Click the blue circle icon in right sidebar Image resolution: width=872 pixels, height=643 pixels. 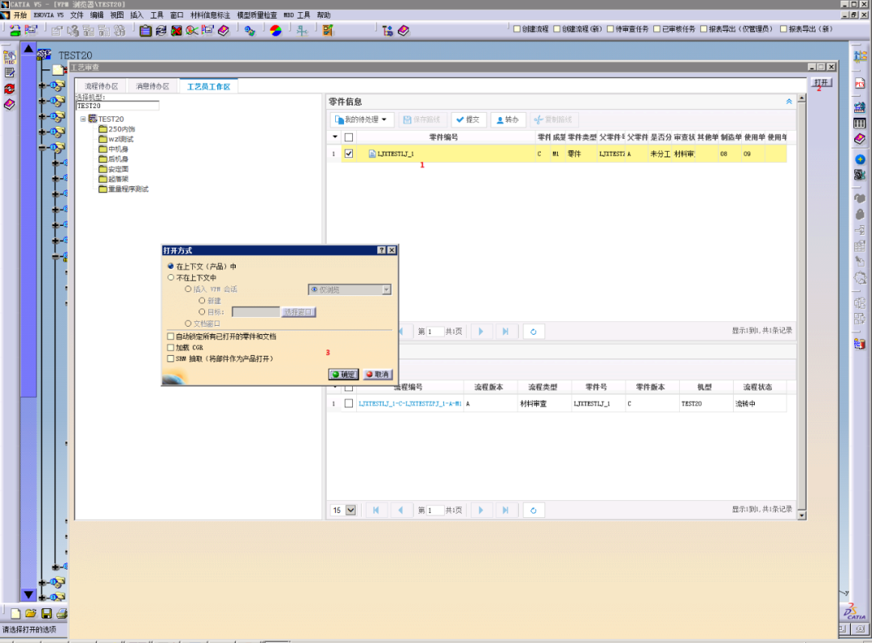point(860,160)
